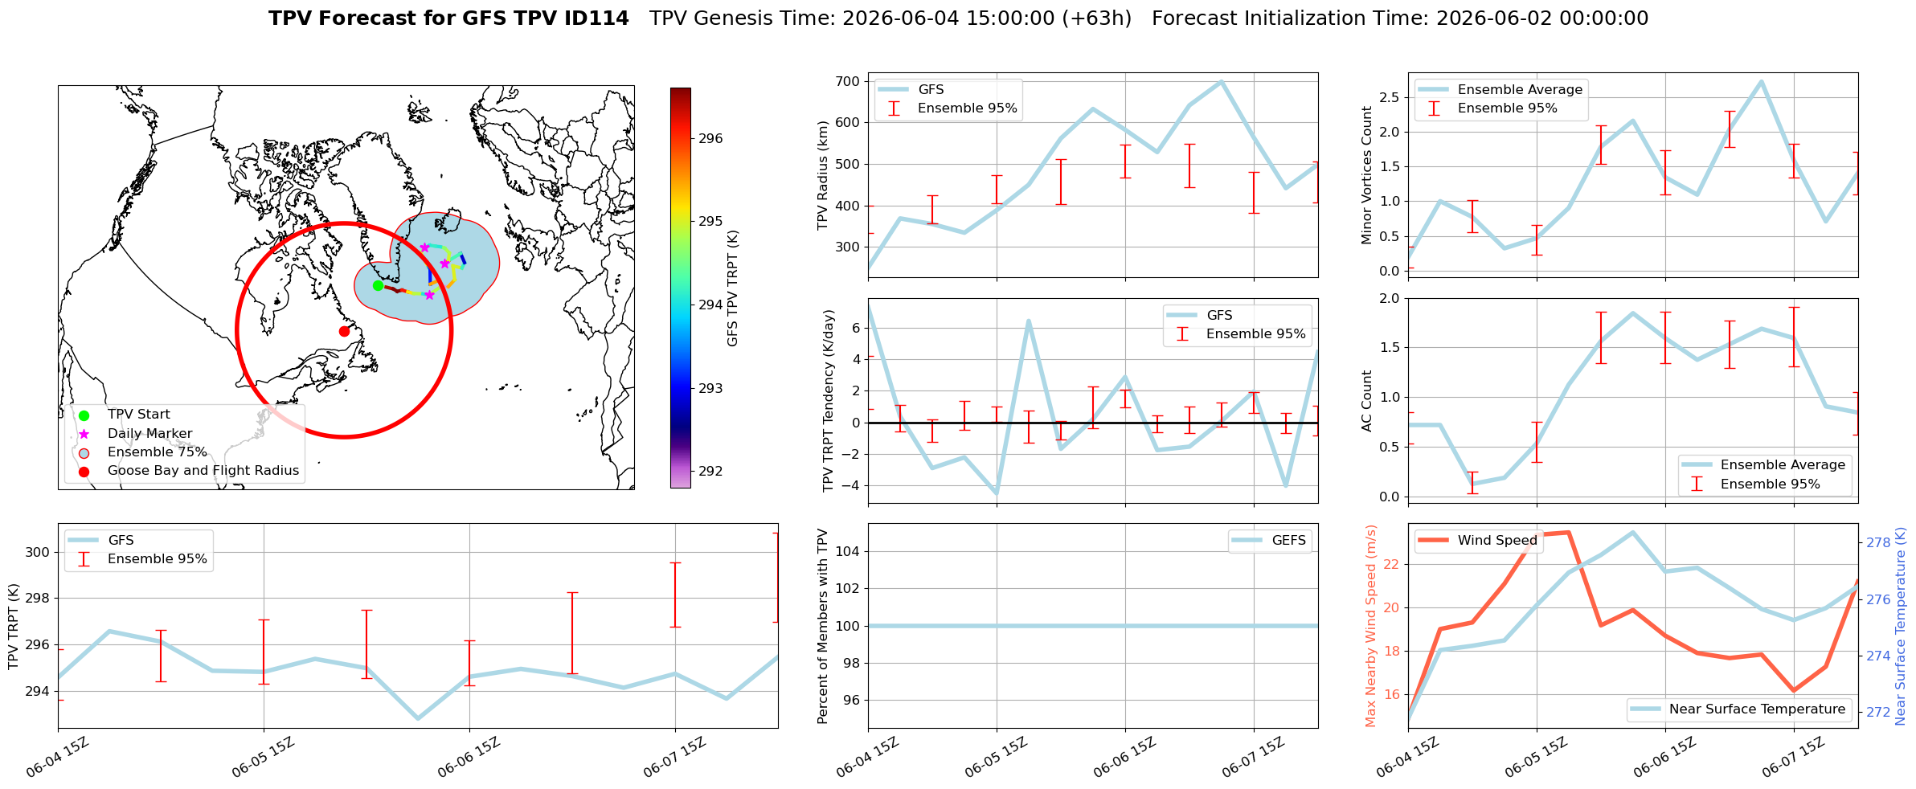1916x789 pixels.
Task: Click the Near Surface Temperature legend entry
Action: click(x=1740, y=709)
